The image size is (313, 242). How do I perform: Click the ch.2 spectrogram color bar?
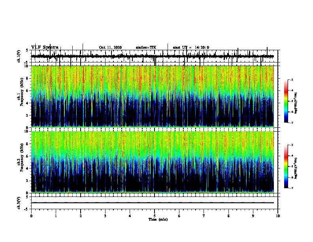(x=286, y=166)
